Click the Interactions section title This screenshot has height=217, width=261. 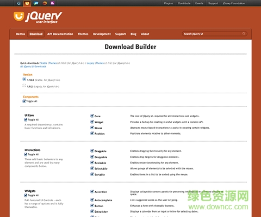(33, 150)
